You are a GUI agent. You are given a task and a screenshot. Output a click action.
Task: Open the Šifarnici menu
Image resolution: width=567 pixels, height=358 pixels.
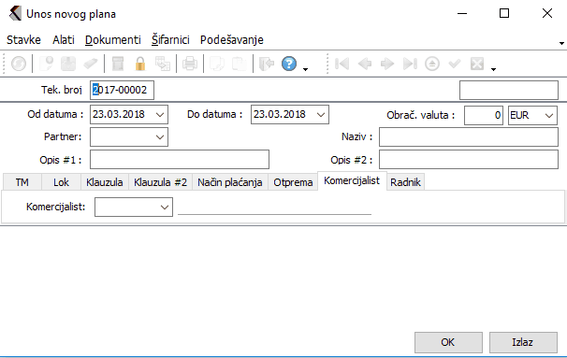point(170,40)
